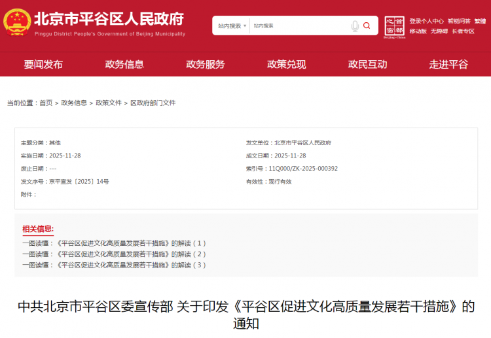
Task: Open 登录个人中心 login link
Action: pos(426,21)
